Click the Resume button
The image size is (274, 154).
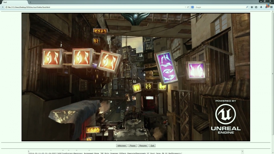point(143,146)
